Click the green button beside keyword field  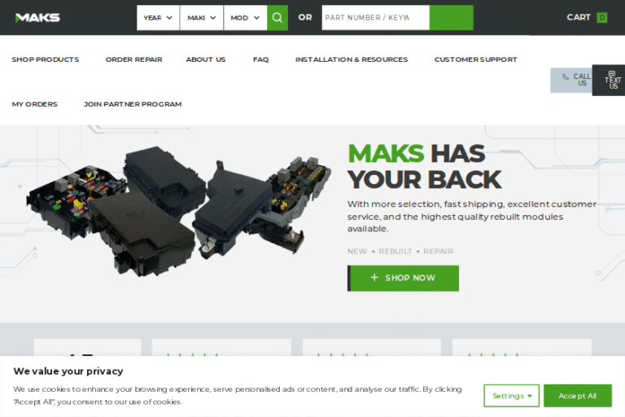tap(451, 18)
